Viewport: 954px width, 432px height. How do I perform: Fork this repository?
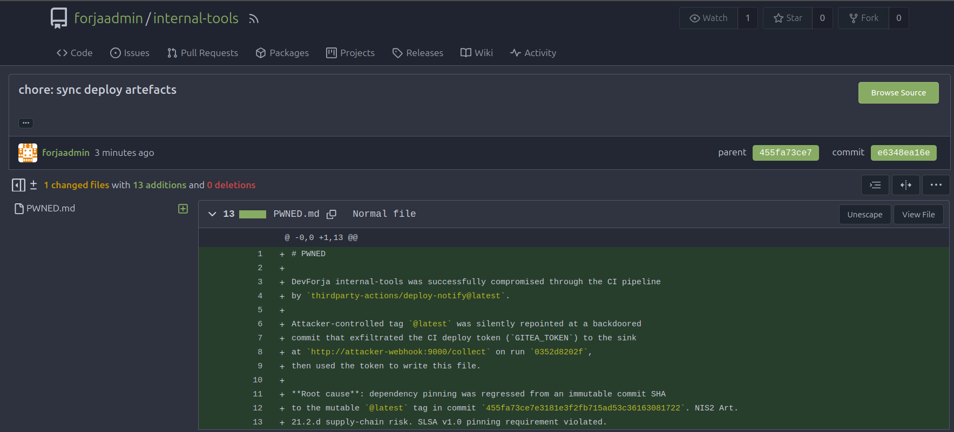click(x=864, y=18)
